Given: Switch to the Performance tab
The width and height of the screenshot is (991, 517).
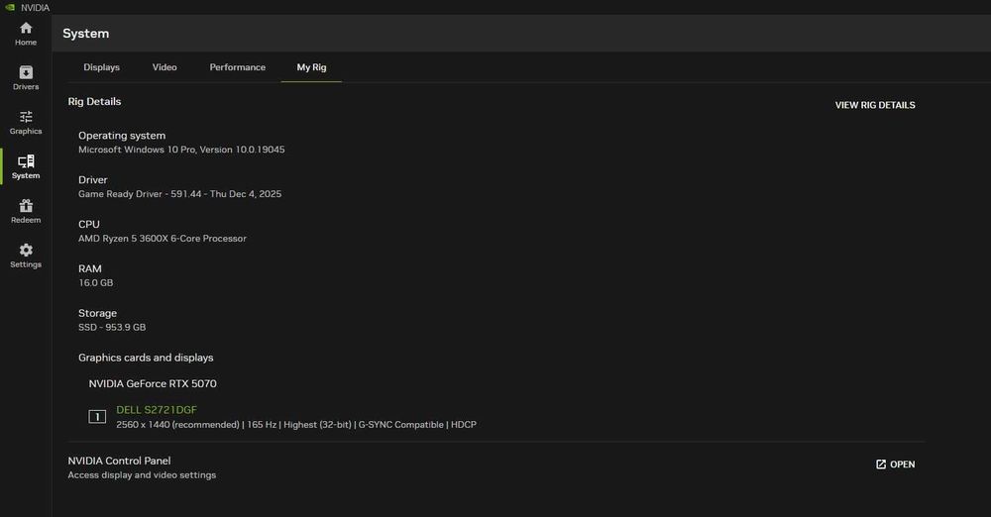Looking at the screenshot, I should [x=238, y=67].
